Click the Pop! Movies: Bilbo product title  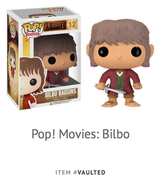click(x=80, y=134)
